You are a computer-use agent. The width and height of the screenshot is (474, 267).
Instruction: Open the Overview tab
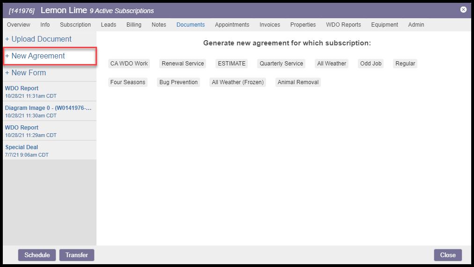(19, 25)
